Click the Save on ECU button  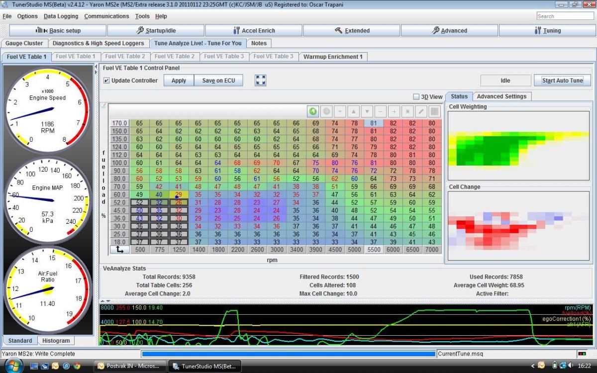coord(218,81)
